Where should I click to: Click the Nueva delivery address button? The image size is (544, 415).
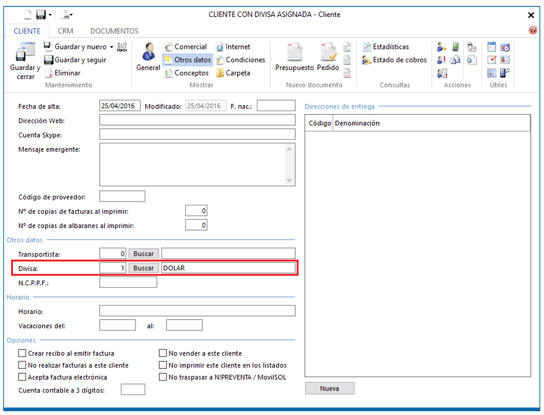tap(329, 388)
